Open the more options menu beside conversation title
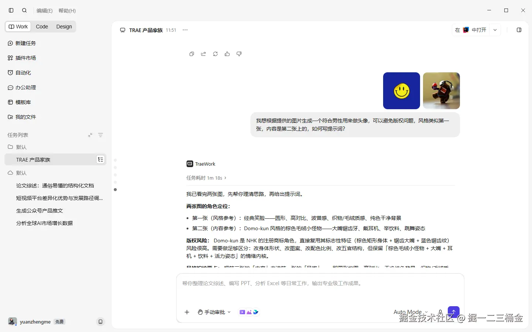The height and width of the screenshot is (332, 532). pyautogui.click(x=185, y=30)
